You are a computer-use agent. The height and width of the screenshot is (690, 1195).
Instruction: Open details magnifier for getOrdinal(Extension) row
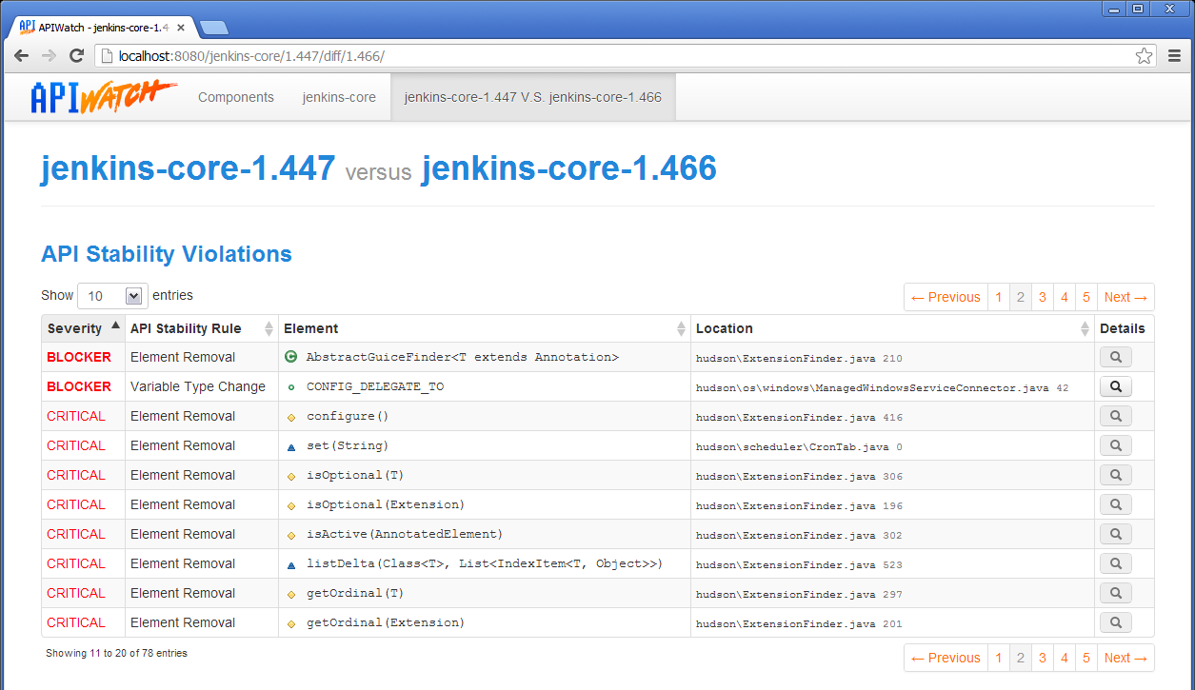tap(1115, 623)
